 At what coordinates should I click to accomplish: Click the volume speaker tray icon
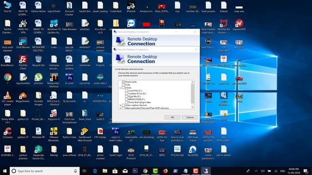(263, 171)
